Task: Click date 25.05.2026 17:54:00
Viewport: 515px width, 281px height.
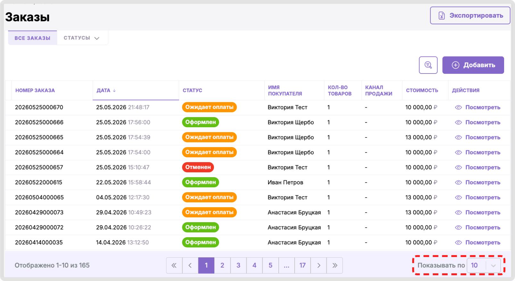Action: tap(123, 152)
